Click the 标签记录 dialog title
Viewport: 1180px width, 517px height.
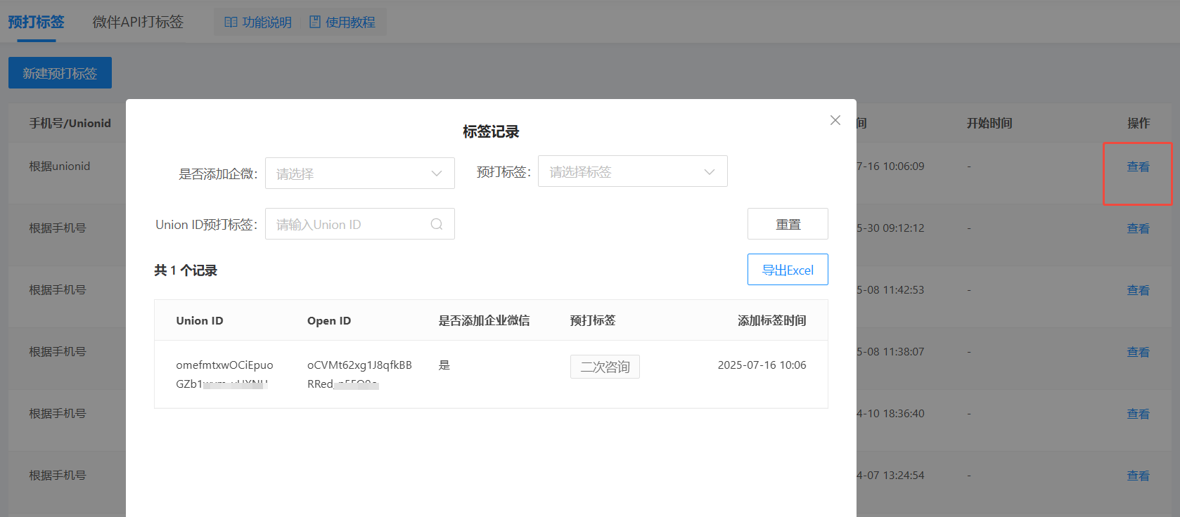491,131
